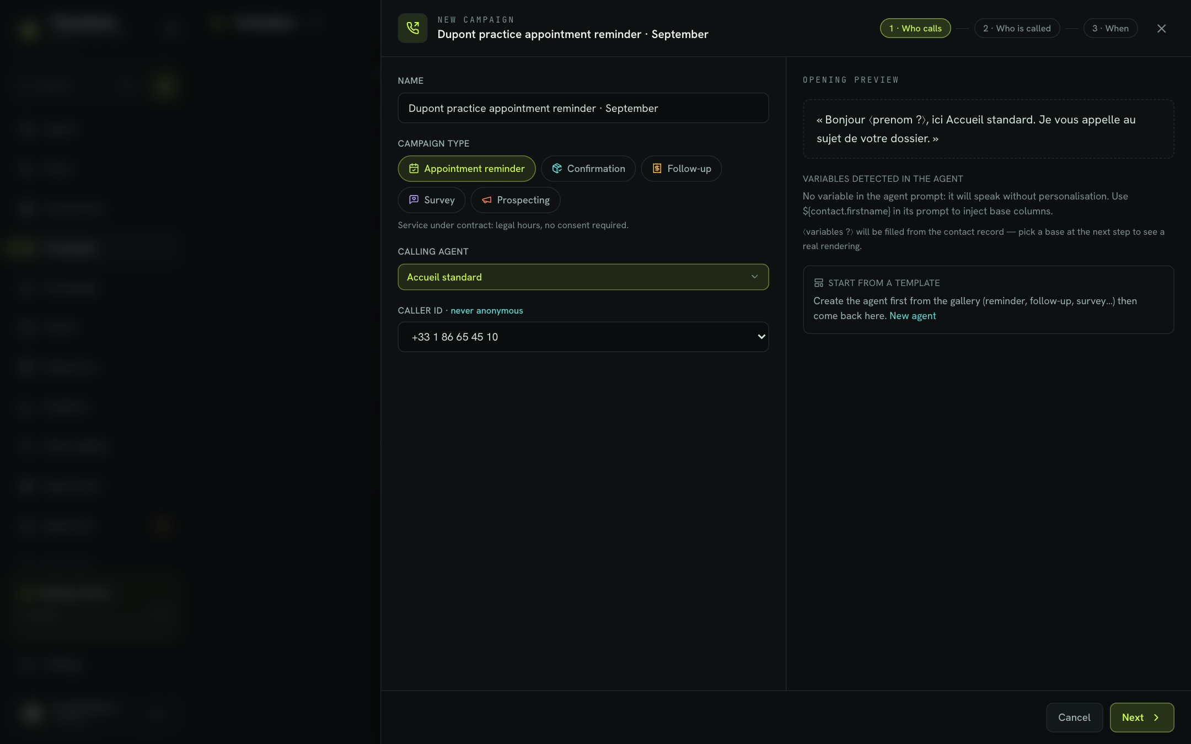Click into the campaign Name field
Screen dimensions: 1191x744
click(x=583, y=108)
